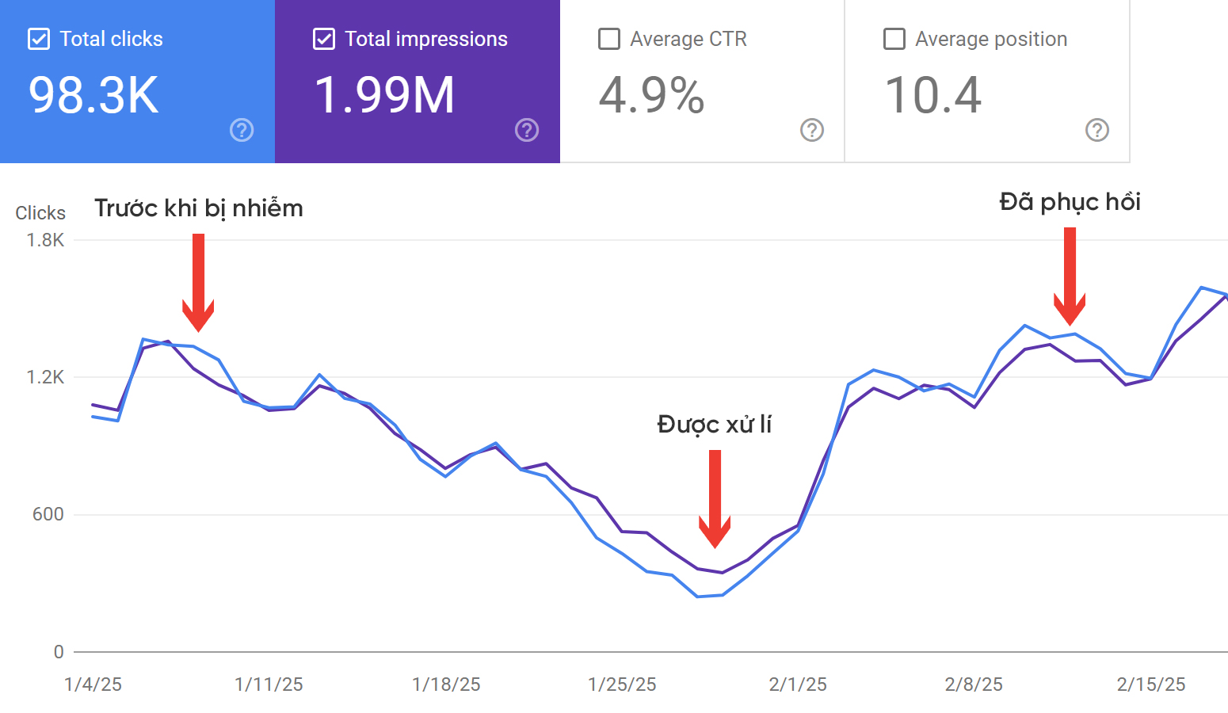Click the Average position help icon

1097,130
